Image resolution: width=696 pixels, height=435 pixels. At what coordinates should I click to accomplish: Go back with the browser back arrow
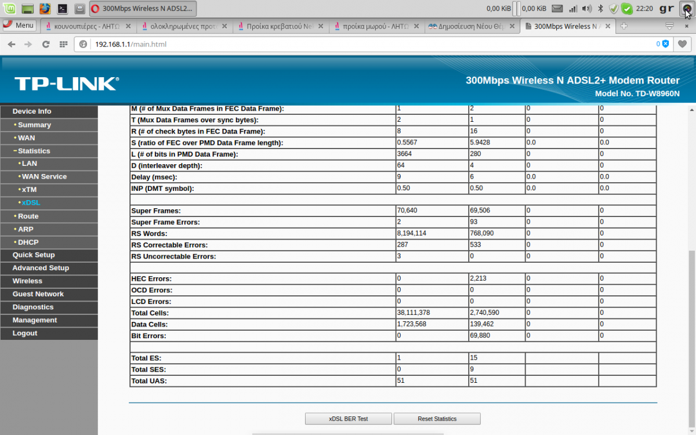[x=12, y=44]
